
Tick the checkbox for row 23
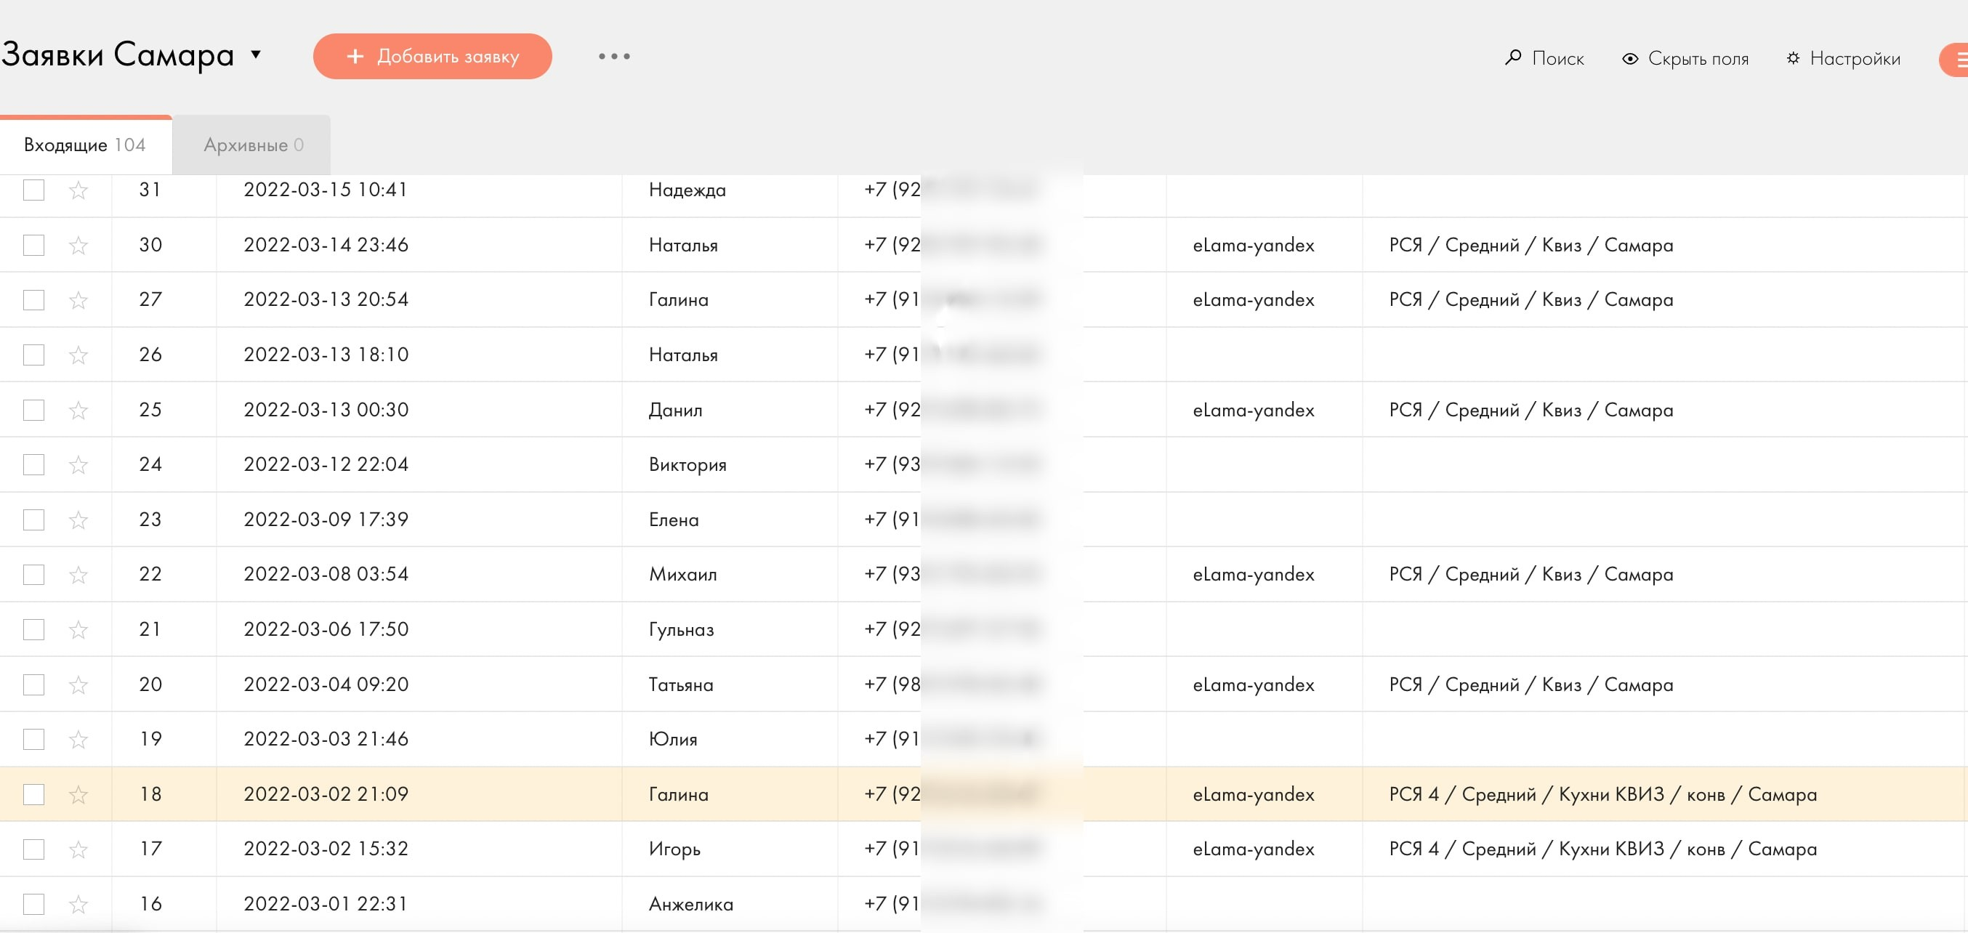coord(33,520)
